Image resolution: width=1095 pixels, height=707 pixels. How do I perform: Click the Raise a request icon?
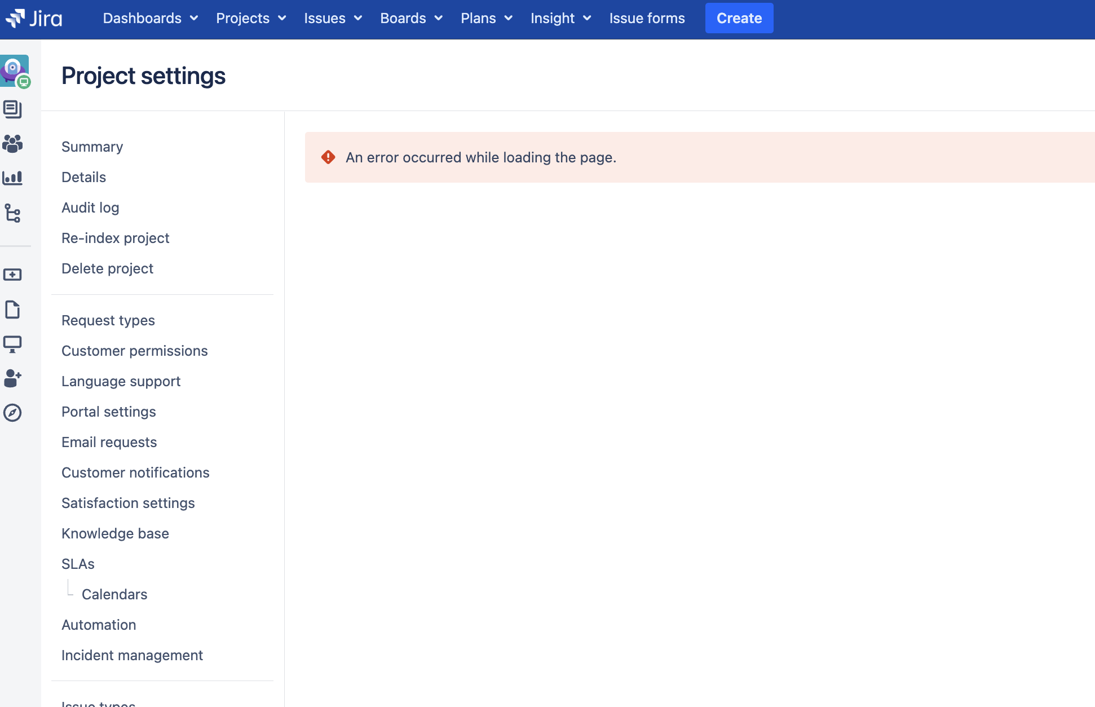pos(12,275)
